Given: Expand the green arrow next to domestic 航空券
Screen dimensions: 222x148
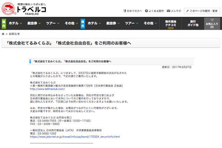Looking at the screenshot, I should 40,23.
